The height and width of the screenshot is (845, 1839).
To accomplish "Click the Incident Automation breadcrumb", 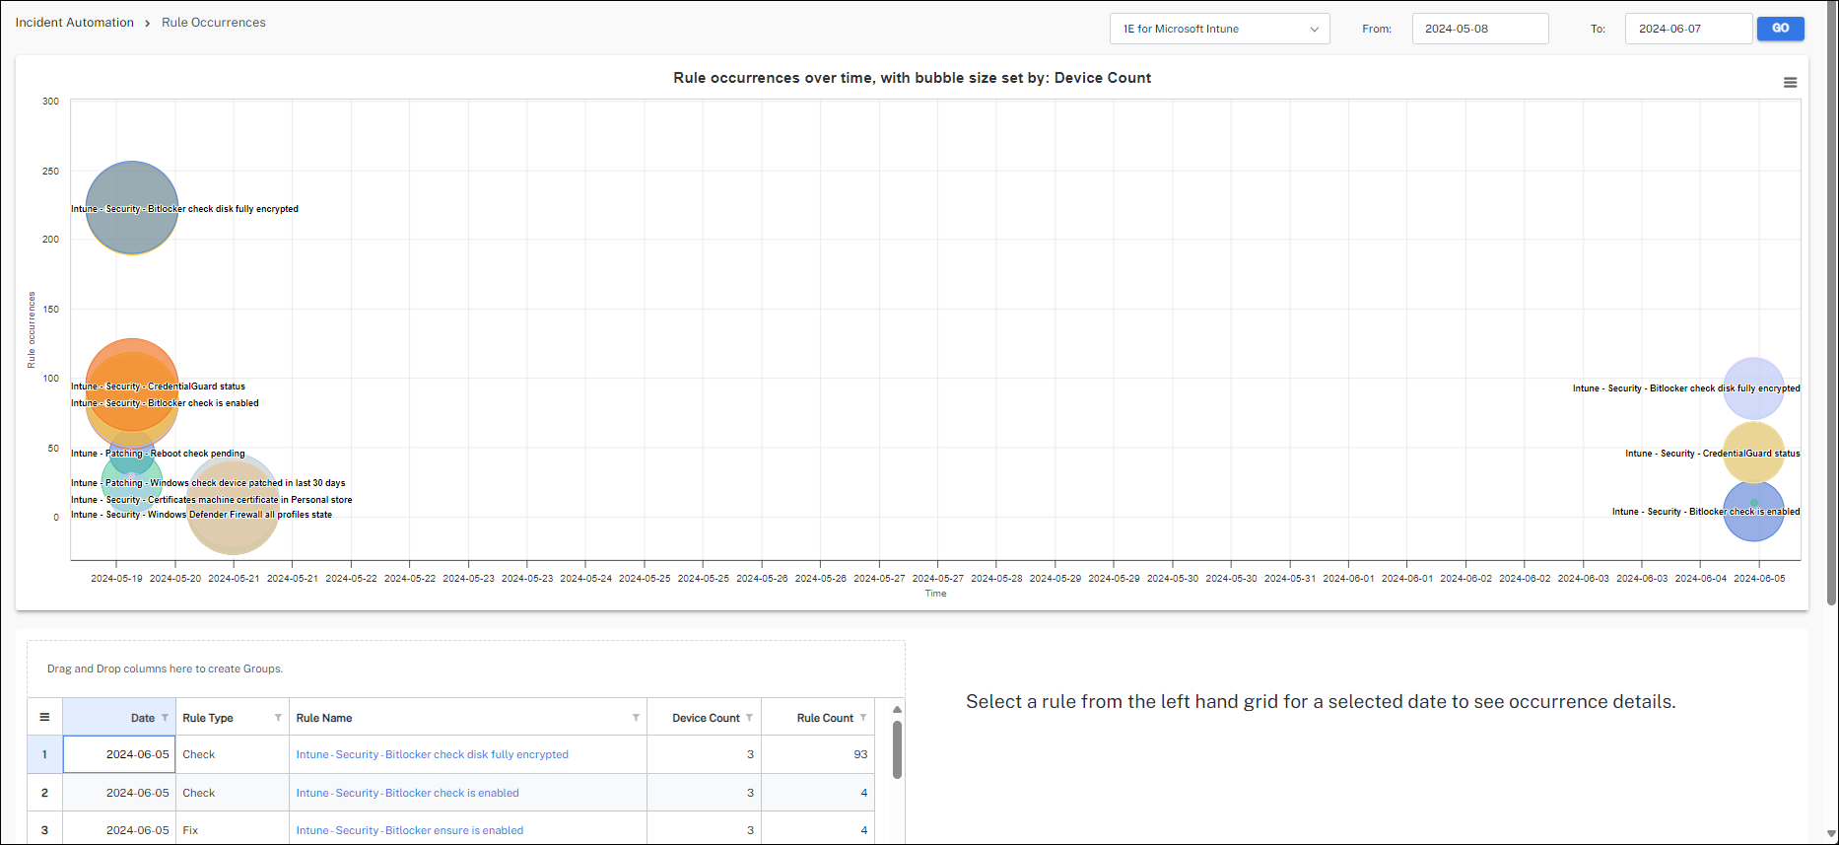I will coord(75,23).
